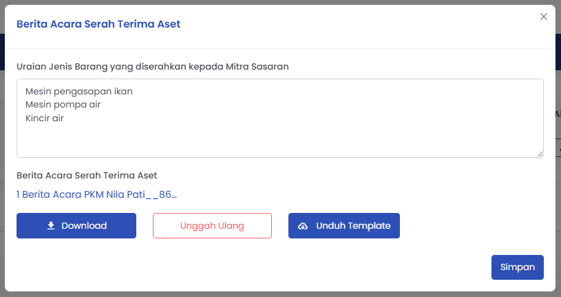Click the 'Uraian Jenis Barang yang diserahkan' label
This screenshot has height=297, width=561.
click(152, 67)
